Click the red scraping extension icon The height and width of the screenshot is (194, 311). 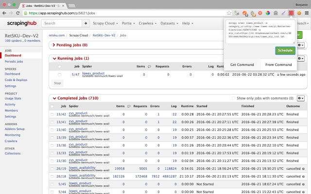click(291, 14)
